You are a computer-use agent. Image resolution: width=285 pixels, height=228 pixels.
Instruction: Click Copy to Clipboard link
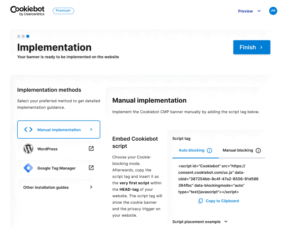[222, 201]
